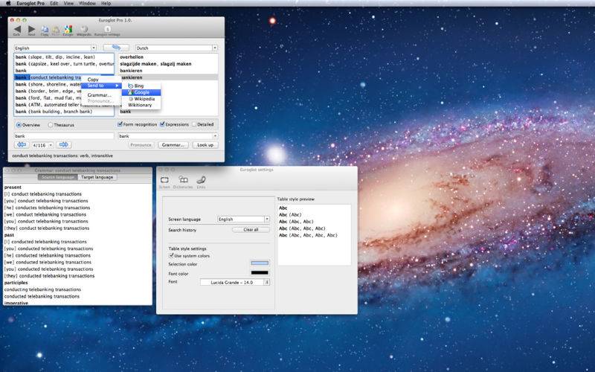Send to Wikipedia from the submenu
The image size is (595, 372).
141,99
